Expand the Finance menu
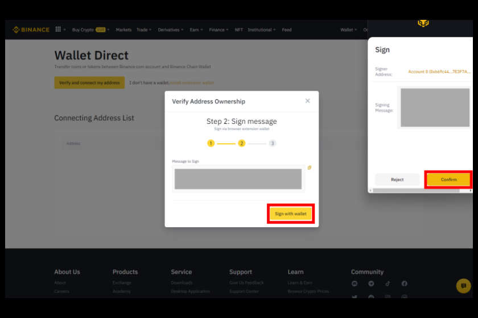Screen dimensions: 478x318 219,30
